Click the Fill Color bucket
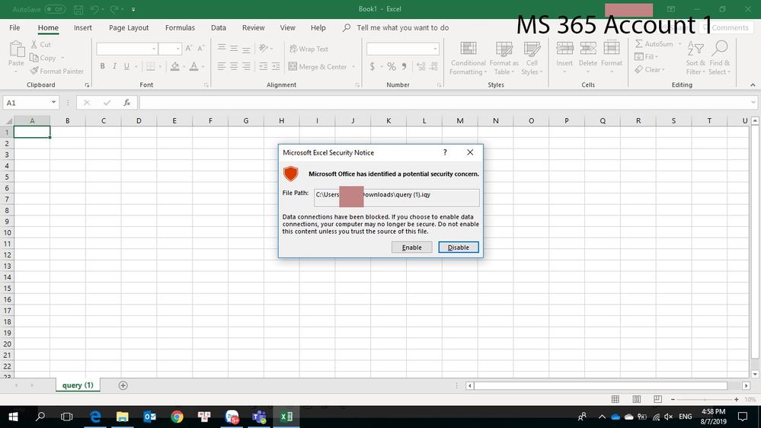Image resolution: width=761 pixels, height=428 pixels. click(x=175, y=66)
